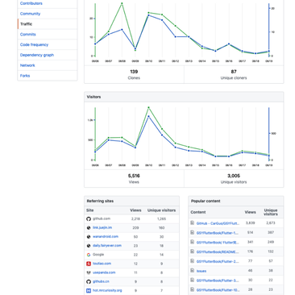Open GitHub - CarGuo/GSYFlutt... popular content link
This screenshot has width=295, height=295.
[218, 223]
